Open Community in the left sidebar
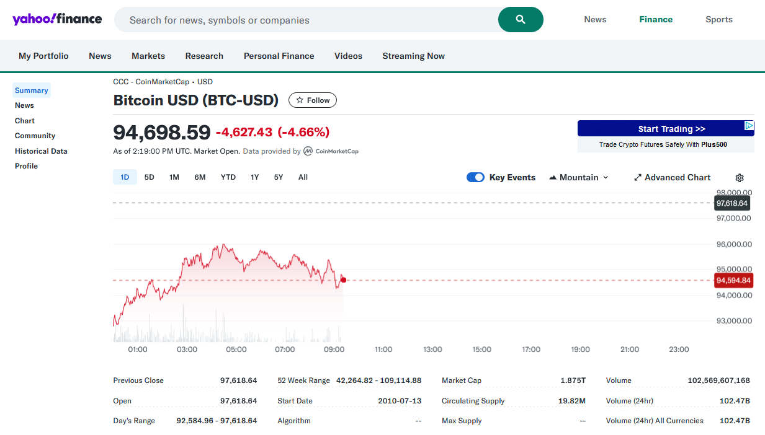The height and width of the screenshot is (435, 765). (35, 136)
